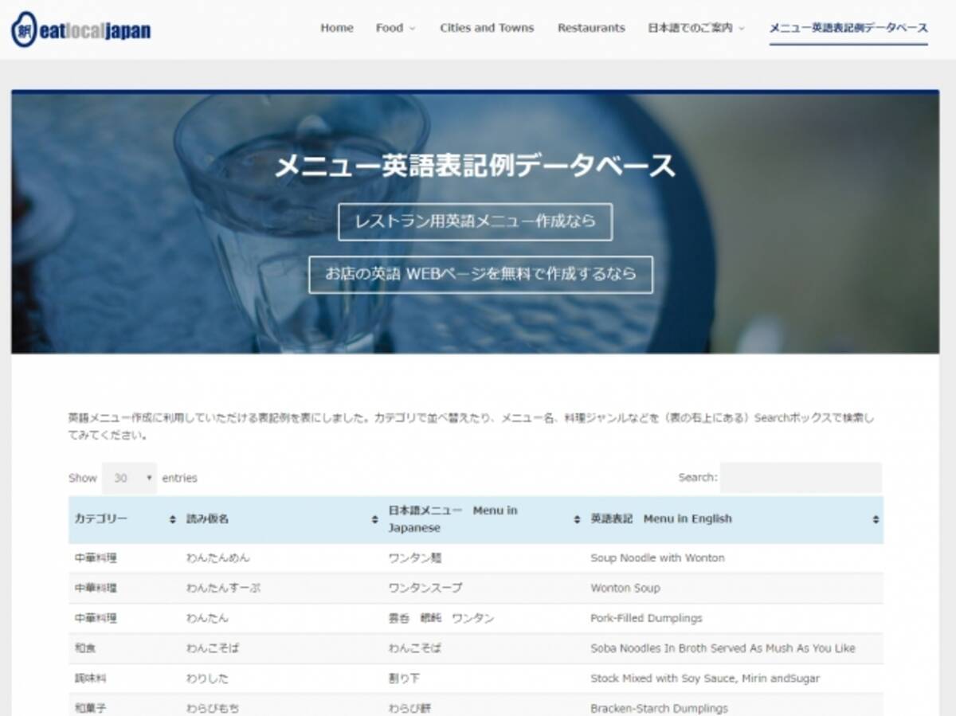Screen dimensions: 956x716
Task: Click the 読み仮名 column header text
Action: (x=207, y=519)
